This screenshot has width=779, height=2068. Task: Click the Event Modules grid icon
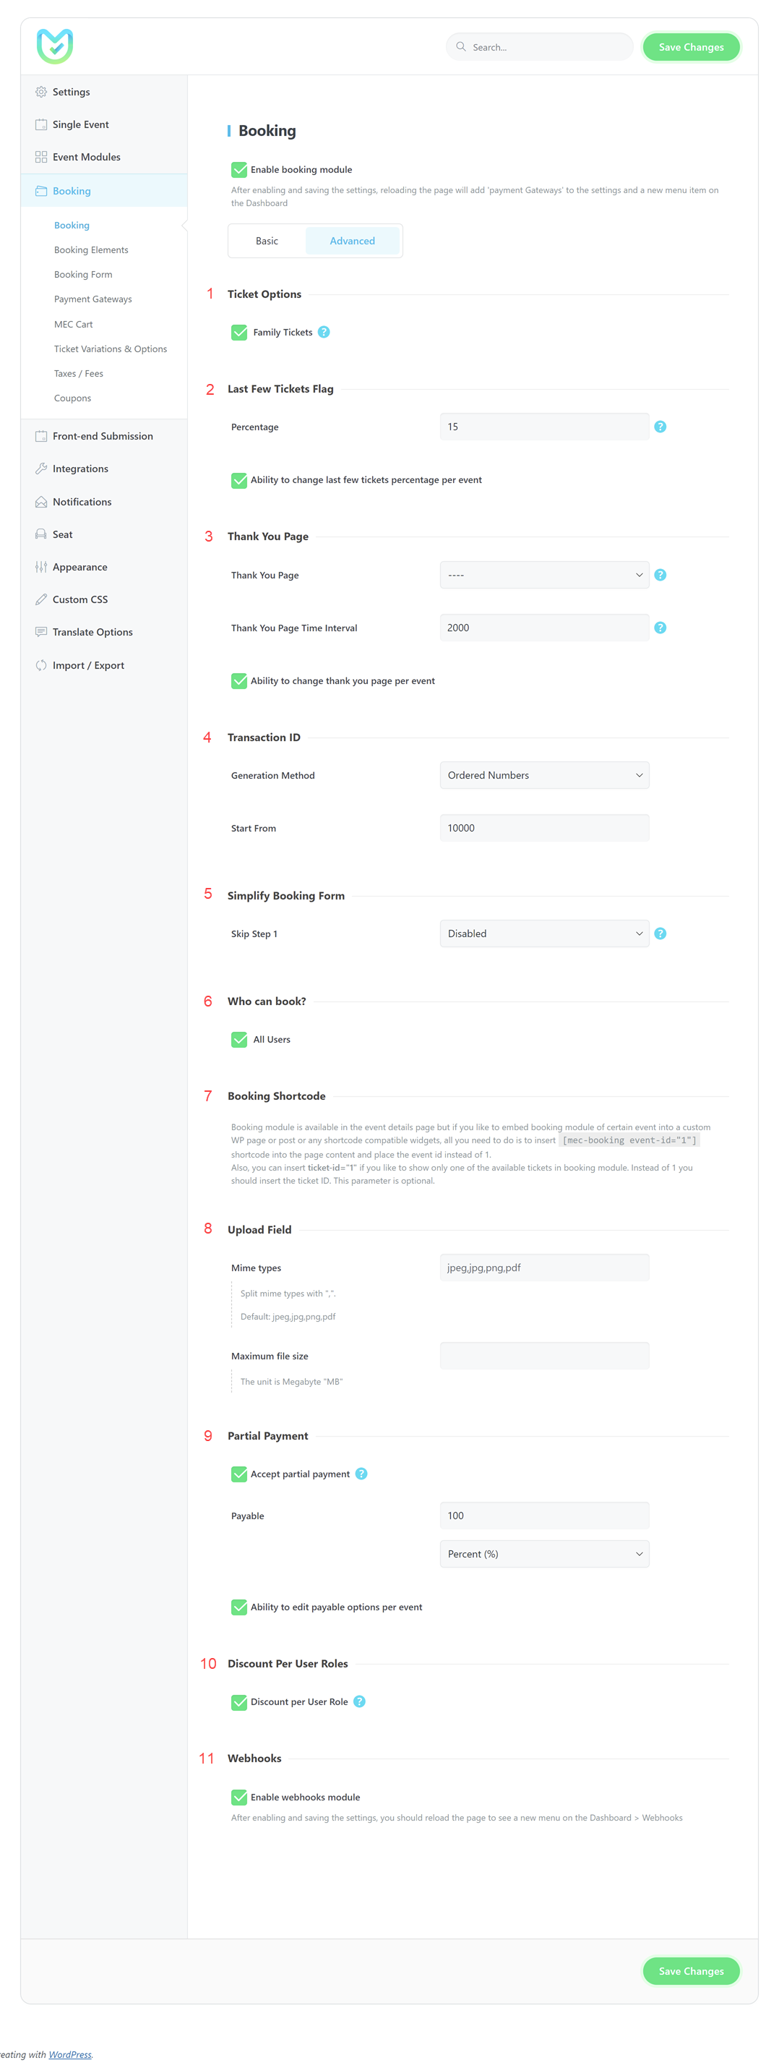tap(41, 156)
